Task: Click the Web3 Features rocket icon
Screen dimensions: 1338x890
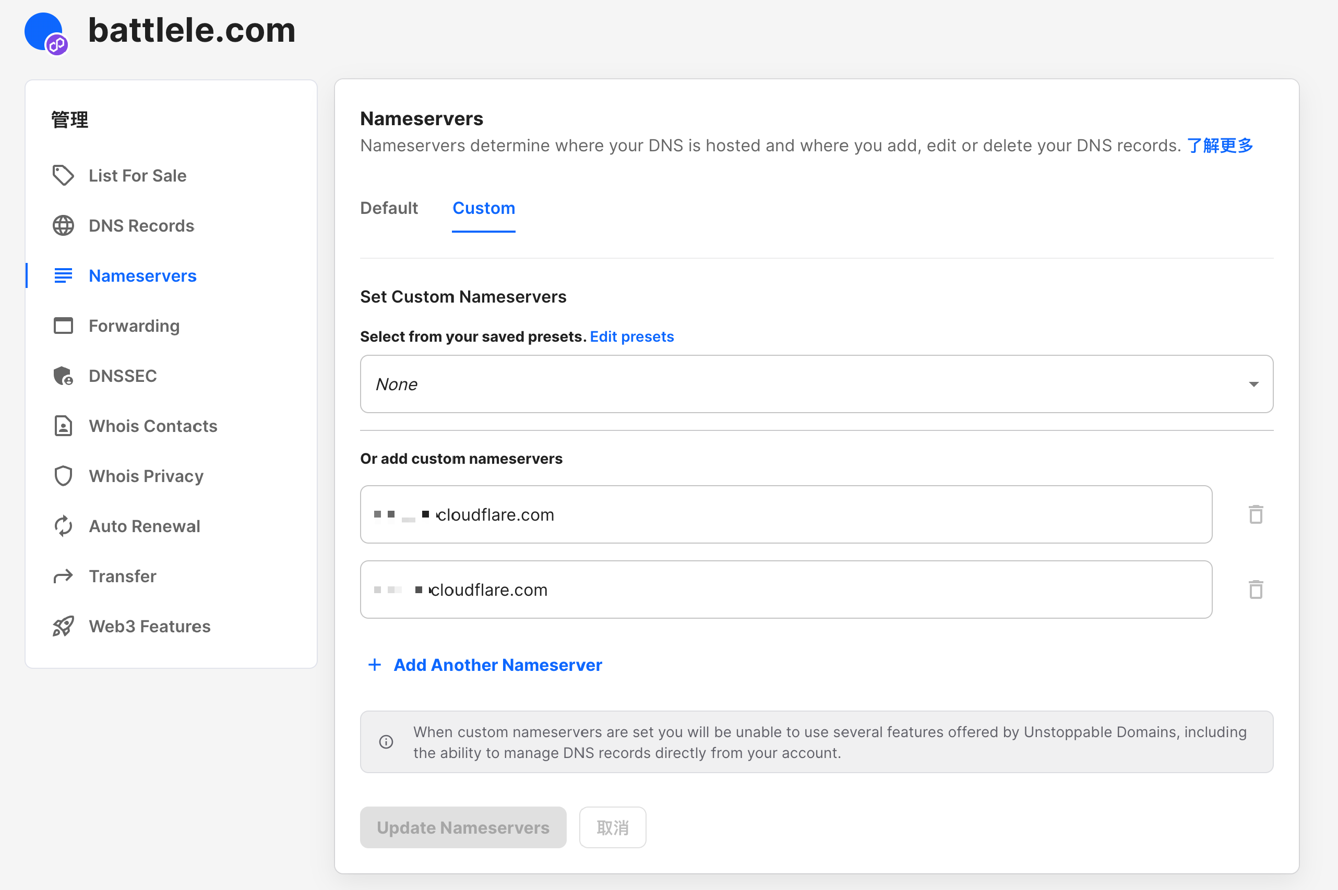Action: [x=63, y=626]
